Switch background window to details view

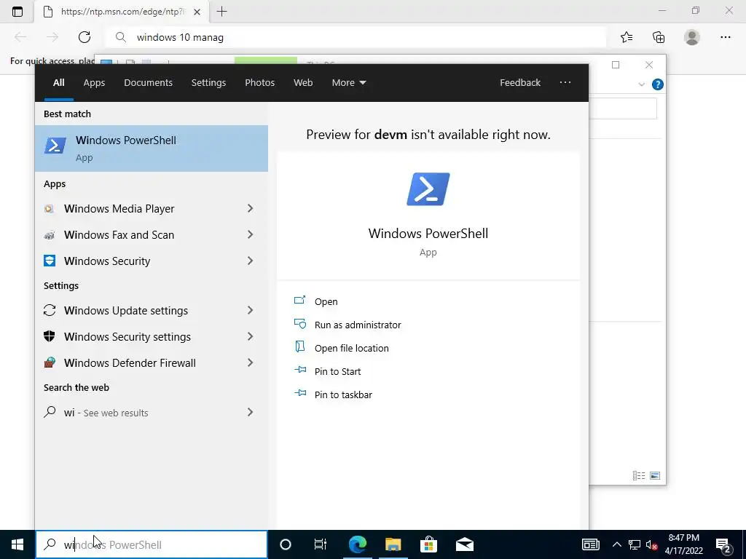638,475
